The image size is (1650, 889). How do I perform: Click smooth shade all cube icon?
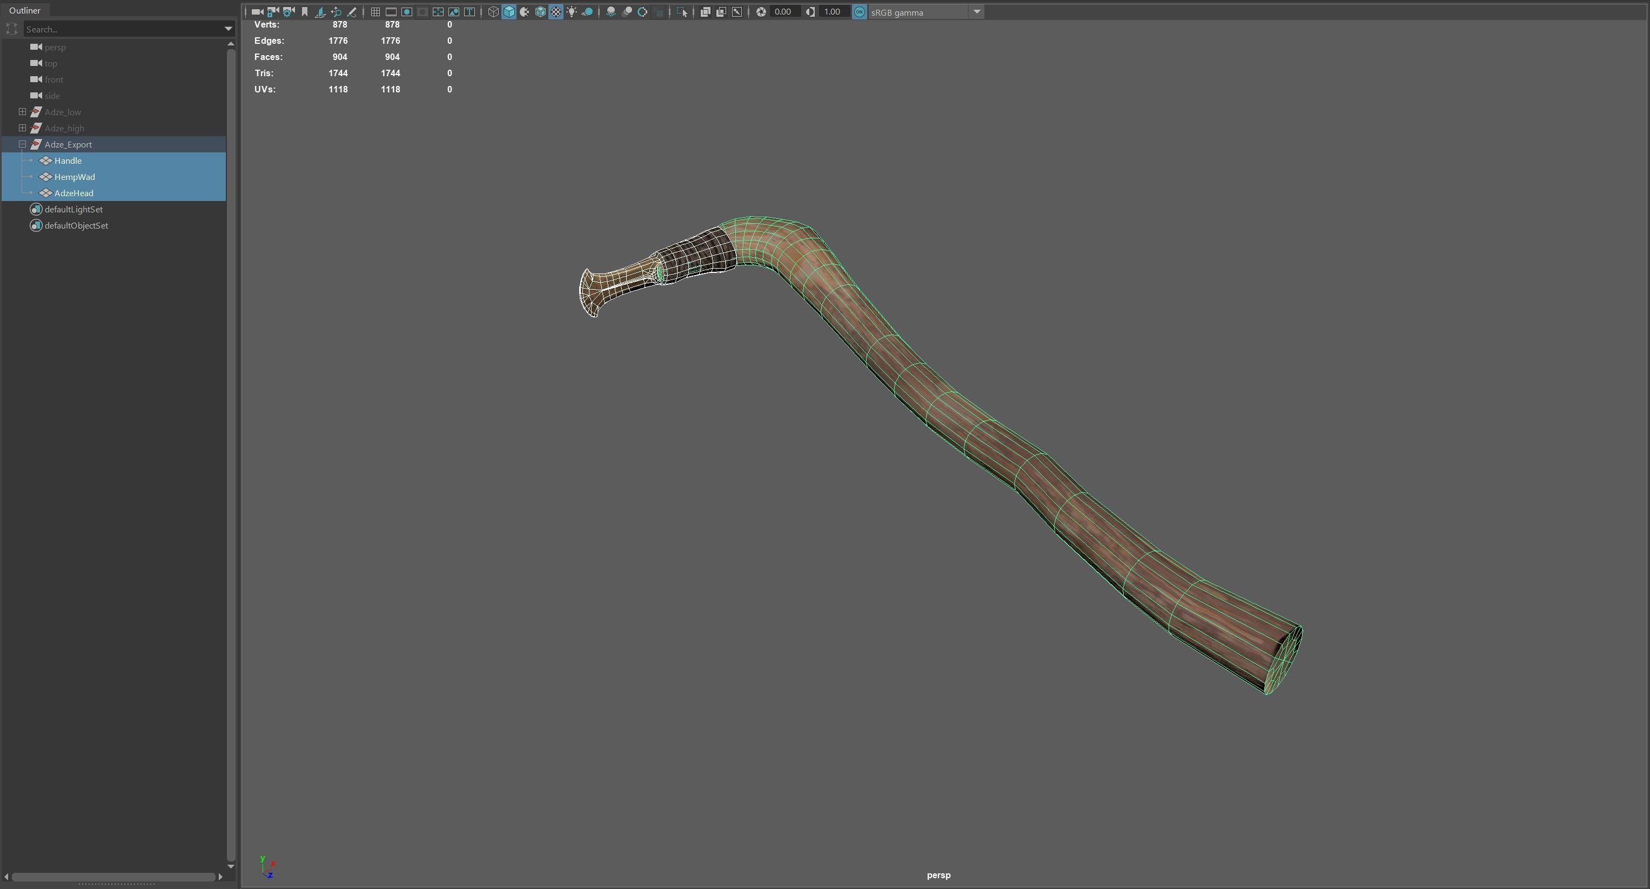[x=509, y=11]
